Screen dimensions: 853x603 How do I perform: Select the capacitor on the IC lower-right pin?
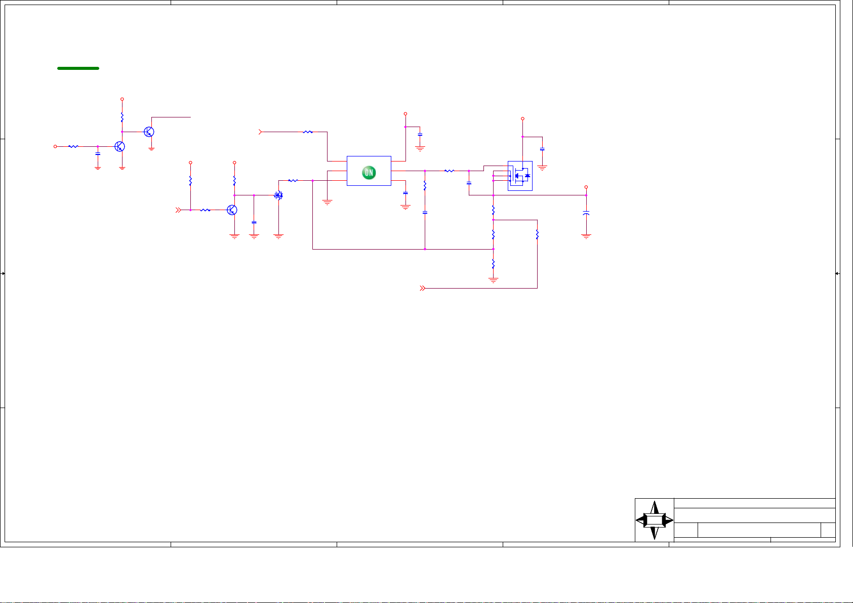pyautogui.click(x=405, y=193)
